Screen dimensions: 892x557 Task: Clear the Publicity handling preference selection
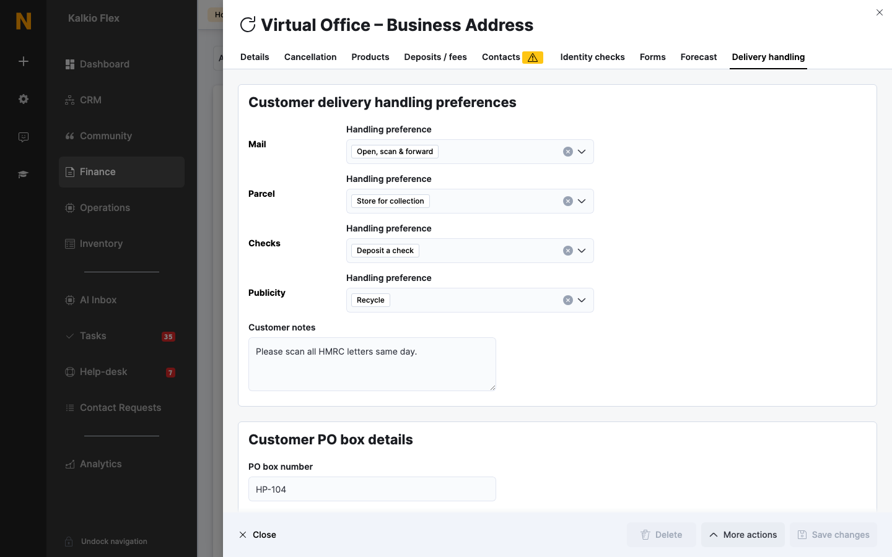567,300
